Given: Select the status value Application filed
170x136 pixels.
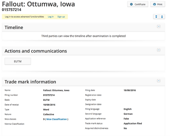Looking at the screenshot, I should [x=133, y=124].
